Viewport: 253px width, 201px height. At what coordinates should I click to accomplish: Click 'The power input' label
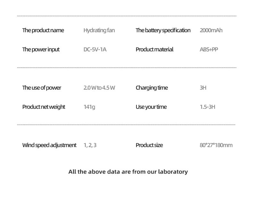point(41,49)
